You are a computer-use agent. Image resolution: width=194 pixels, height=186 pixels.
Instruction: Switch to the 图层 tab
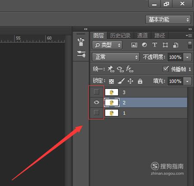tap(98, 35)
